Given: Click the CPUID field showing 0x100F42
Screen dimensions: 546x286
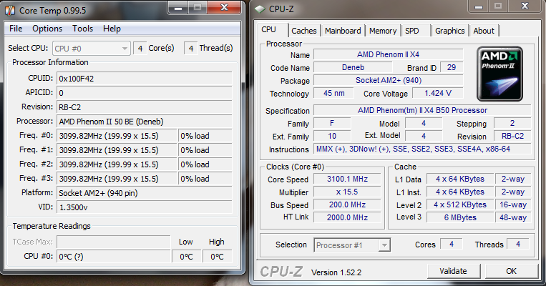Looking at the screenshot, I should click(x=144, y=79).
